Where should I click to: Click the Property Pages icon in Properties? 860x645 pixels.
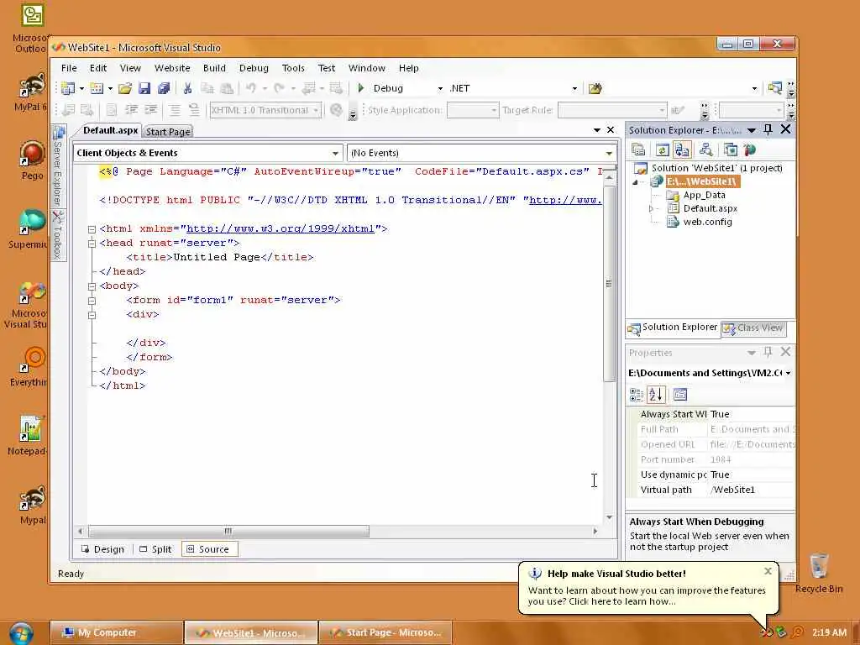(x=680, y=395)
